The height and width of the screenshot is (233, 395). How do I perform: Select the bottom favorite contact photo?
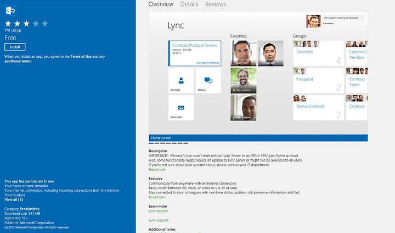click(244, 108)
